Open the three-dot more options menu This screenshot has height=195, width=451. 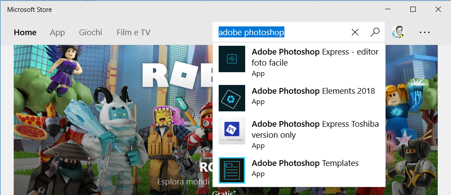(x=424, y=32)
